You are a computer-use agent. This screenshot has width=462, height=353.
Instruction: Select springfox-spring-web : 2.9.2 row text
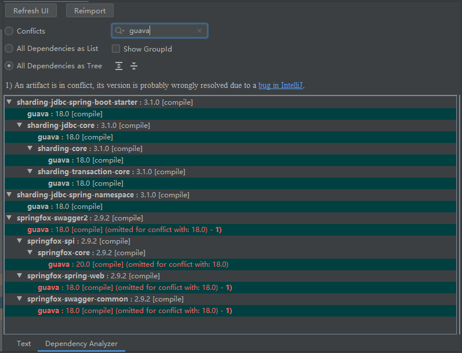[x=93, y=276]
